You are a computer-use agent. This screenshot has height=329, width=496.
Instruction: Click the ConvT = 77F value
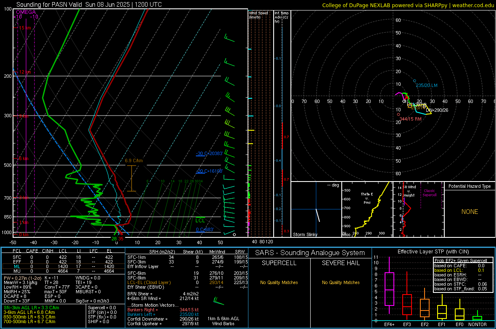57,287
